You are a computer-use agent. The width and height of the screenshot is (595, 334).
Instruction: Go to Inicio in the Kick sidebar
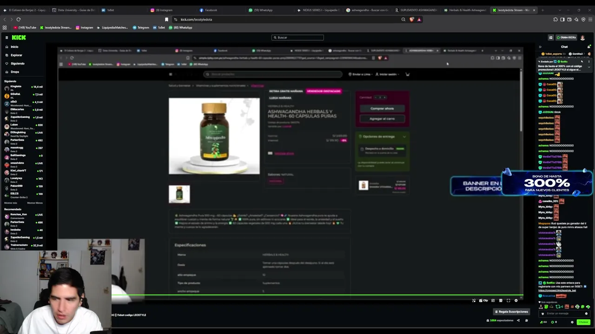point(14,47)
